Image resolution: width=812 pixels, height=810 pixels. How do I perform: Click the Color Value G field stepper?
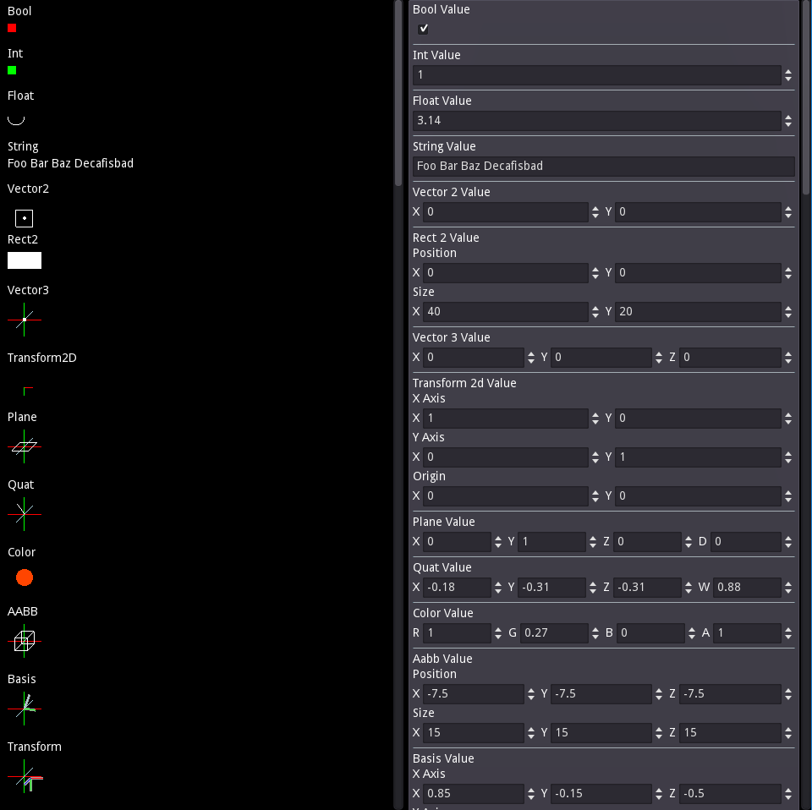(x=595, y=633)
